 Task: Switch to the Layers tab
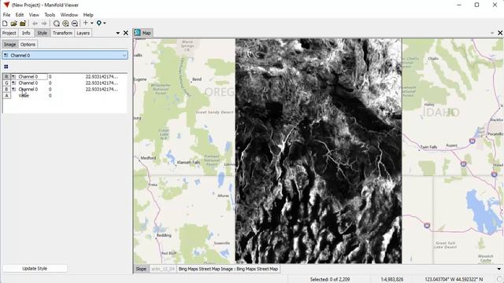click(83, 33)
